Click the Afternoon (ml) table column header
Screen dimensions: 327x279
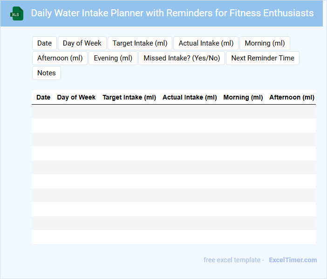pos(292,97)
